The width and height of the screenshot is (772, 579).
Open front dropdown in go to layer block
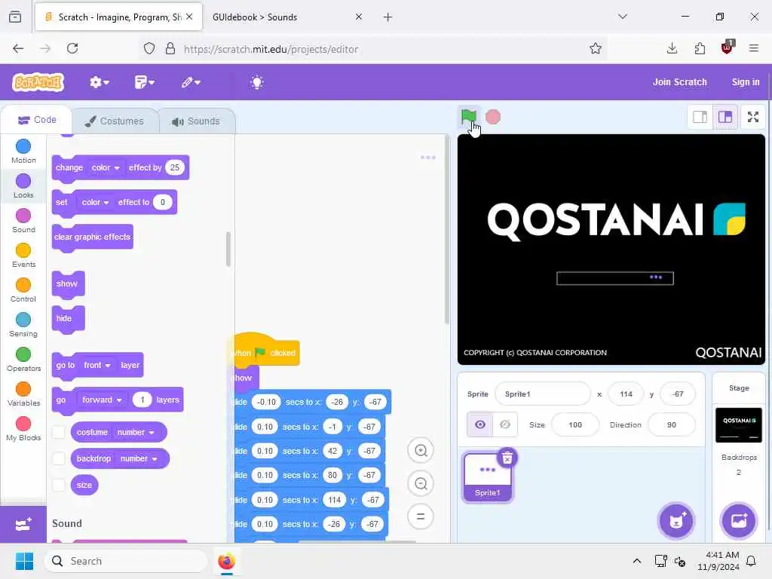[96, 366]
